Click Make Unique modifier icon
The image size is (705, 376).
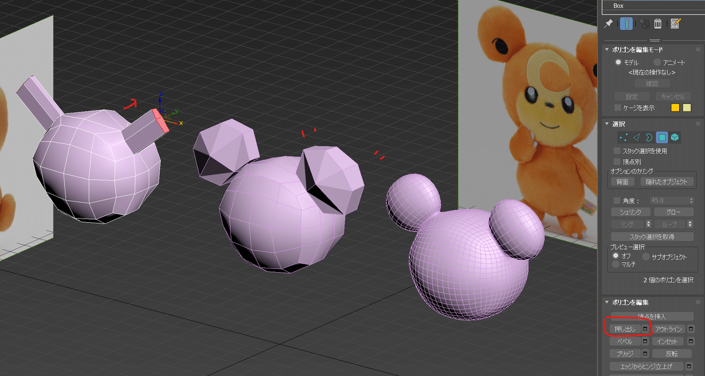coord(644,23)
